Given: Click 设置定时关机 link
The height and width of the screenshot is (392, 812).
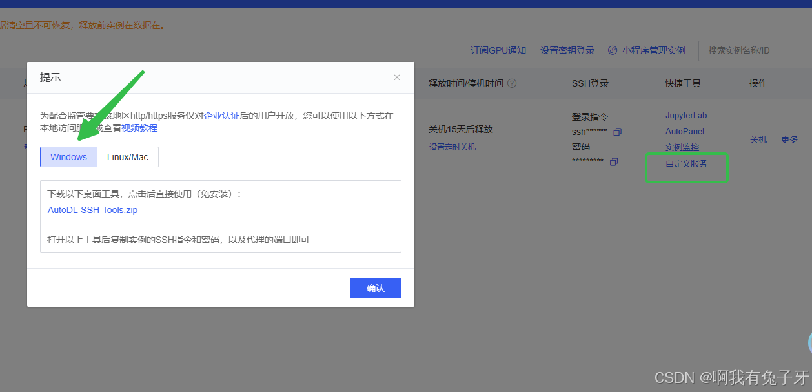Looking at the screenshot, I should pyautogui.click(x=452, y=147).
